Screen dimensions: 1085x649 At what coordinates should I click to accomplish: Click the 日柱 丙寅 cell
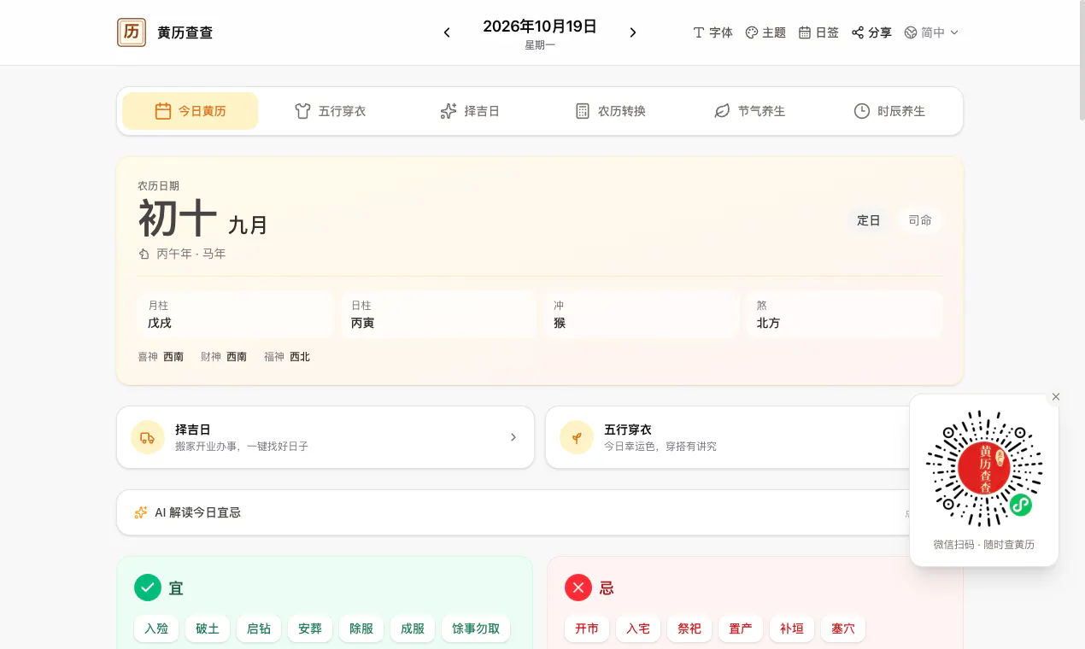[438, 314]
